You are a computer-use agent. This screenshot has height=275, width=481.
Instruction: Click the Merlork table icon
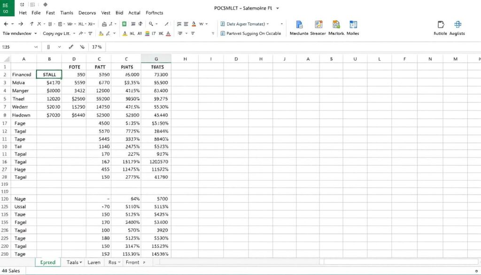(x=336, y=24)
